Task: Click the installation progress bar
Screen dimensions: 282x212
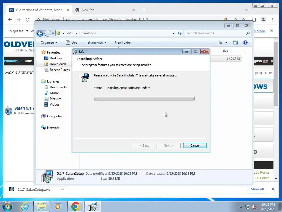Action: (x=144, y=98)
